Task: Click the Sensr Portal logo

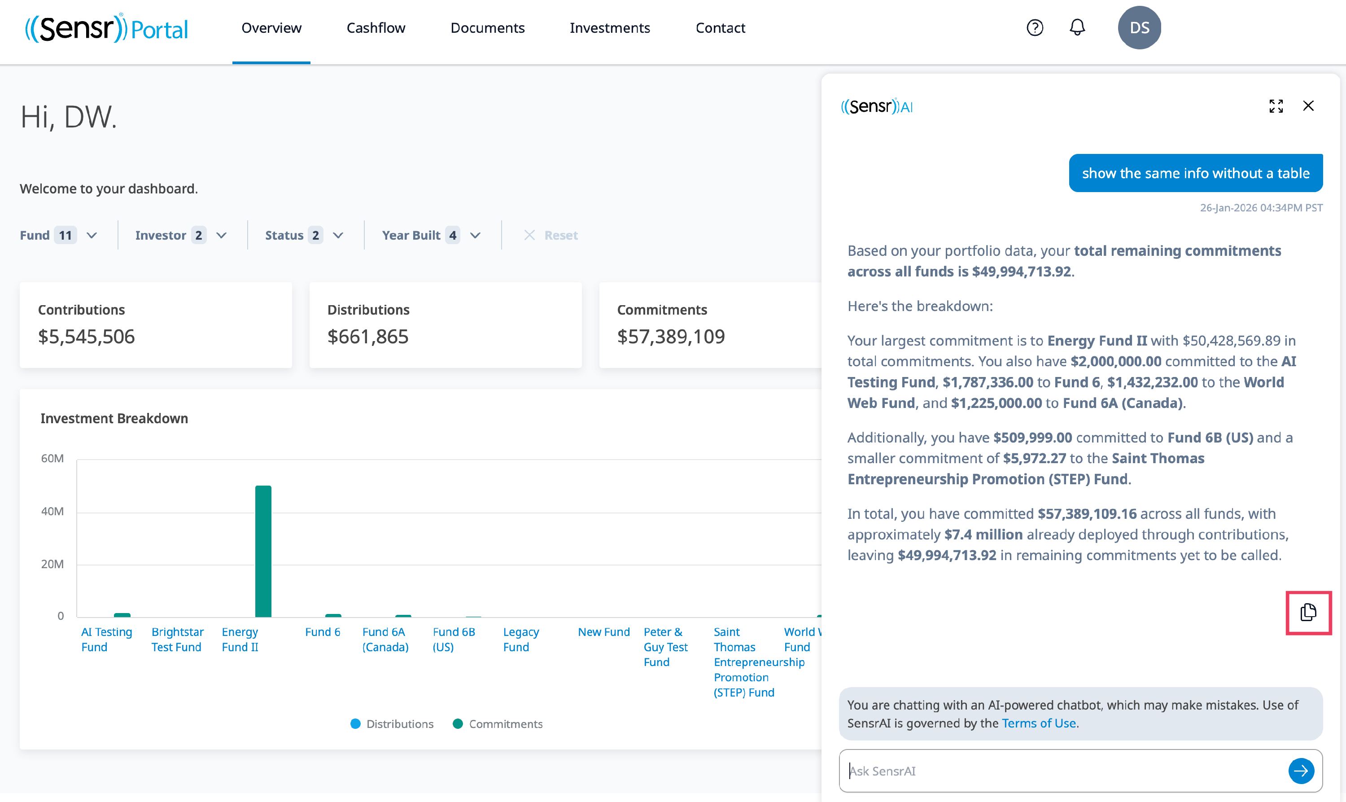Action: (x=106, y=28)
